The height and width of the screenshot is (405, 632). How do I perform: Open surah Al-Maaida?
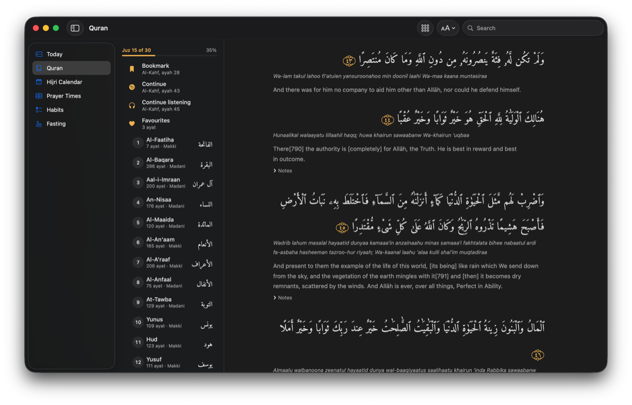click(172, 223)
